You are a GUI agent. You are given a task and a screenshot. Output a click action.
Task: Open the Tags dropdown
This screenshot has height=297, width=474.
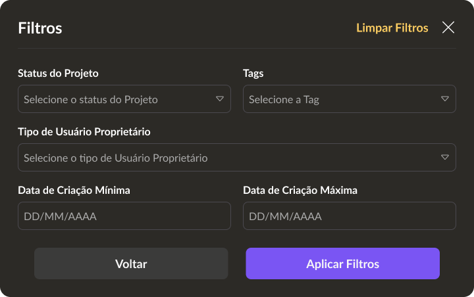click(x=342, y=99)
